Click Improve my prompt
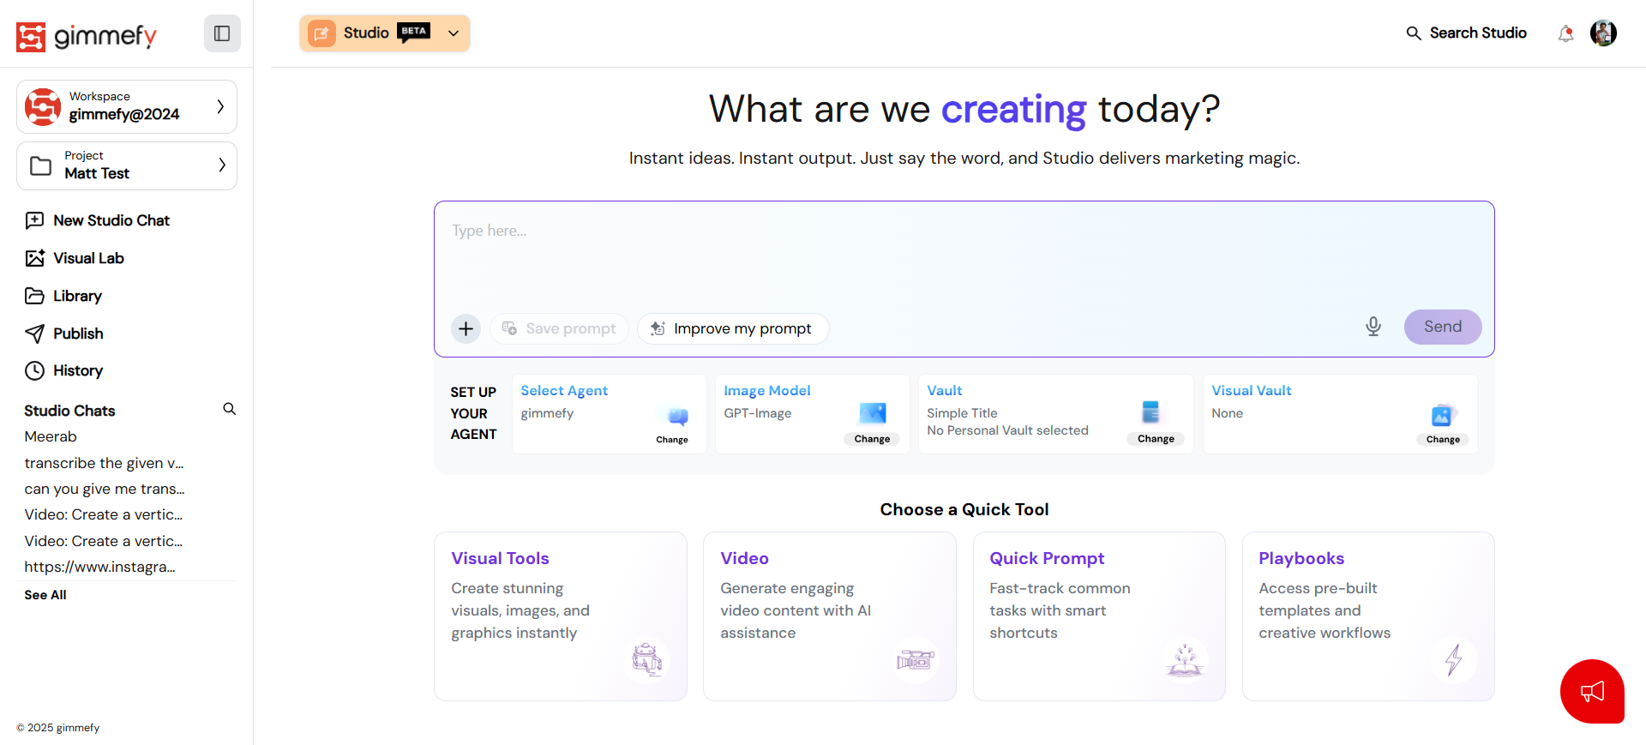This screenshot has width=1646, height=745. coord(733,328)
